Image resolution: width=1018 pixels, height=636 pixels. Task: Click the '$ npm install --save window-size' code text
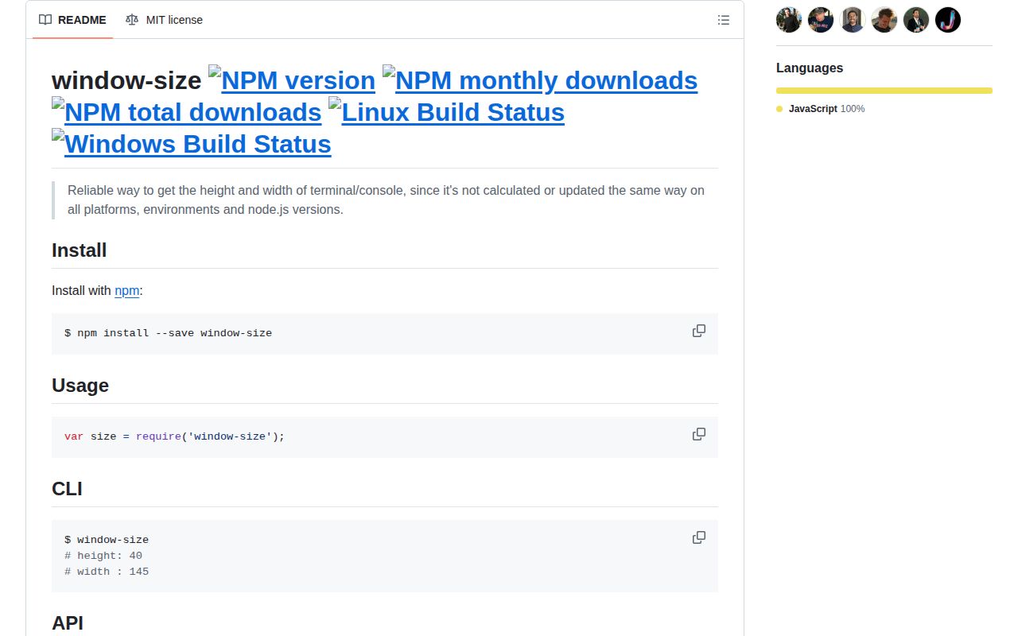(x=168, y=333)
